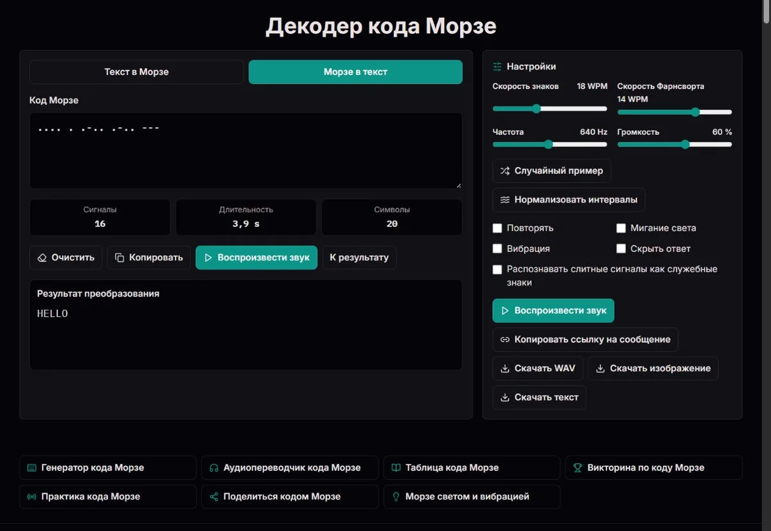The width and height of the screenshot is (771, 531).
Task: Click the lightbulb icon beside Морзе светом
Action: [396, 497]
